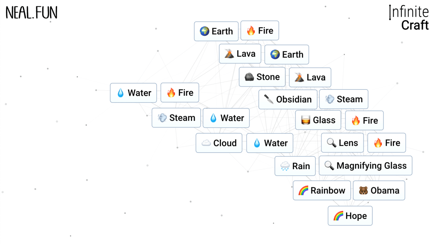Select the Lens magnifier icon

pyautogui.click(x=332, y=143)
